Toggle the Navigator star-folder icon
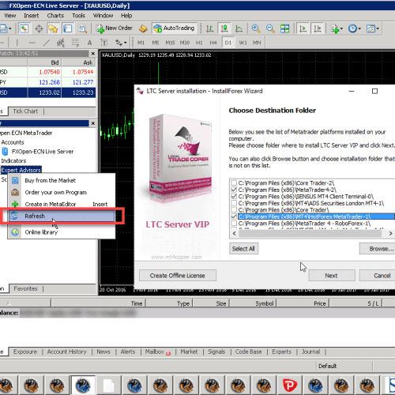This screenshot has height=395, width=395. tap(53, 28)
